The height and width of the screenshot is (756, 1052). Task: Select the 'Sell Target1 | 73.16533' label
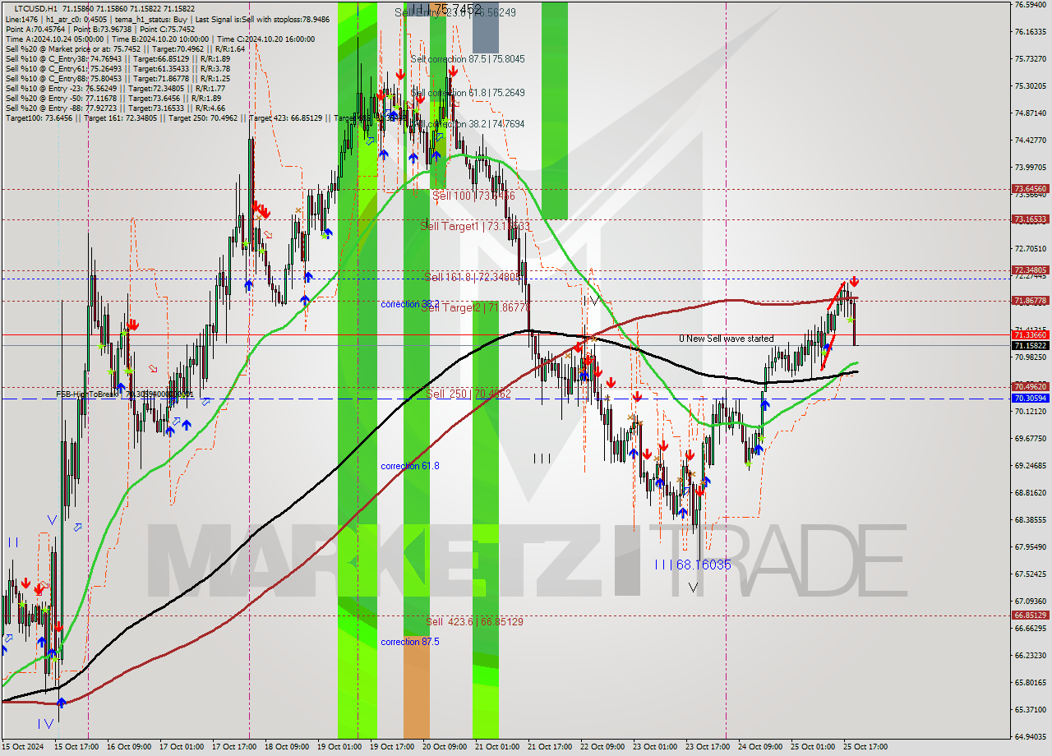pyautogui.click(x=474, y=225)
